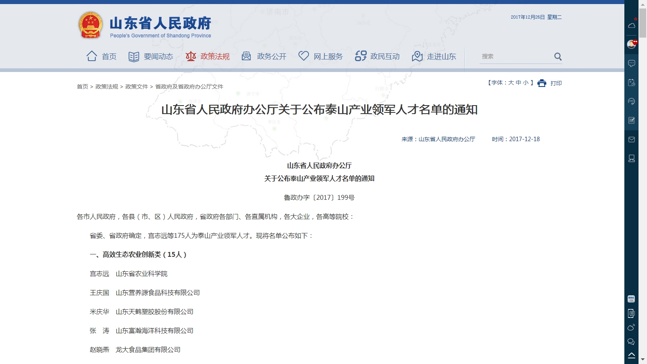
Task: Click the 山东省人民政府 site title text
Action: pyautogui.click(x=161, y=23)
